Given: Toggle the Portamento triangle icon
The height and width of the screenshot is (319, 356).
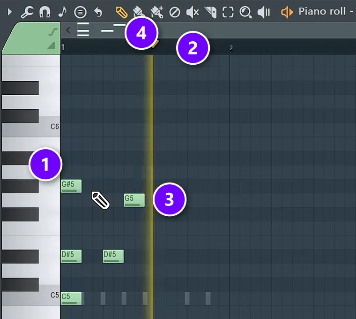Looking at the screenshot, I should [x=52, y=46].
